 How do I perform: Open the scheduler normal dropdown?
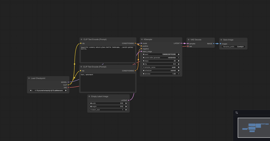161,71
